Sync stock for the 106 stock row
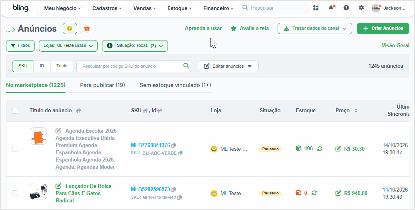Image resolution: width=415 pixels, height=210 pixels. pyautogui.click(x=320, y=149)
